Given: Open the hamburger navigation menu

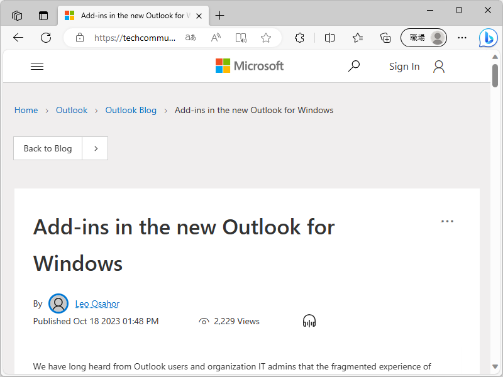Looking at the screenshot, I should (37, 66).
